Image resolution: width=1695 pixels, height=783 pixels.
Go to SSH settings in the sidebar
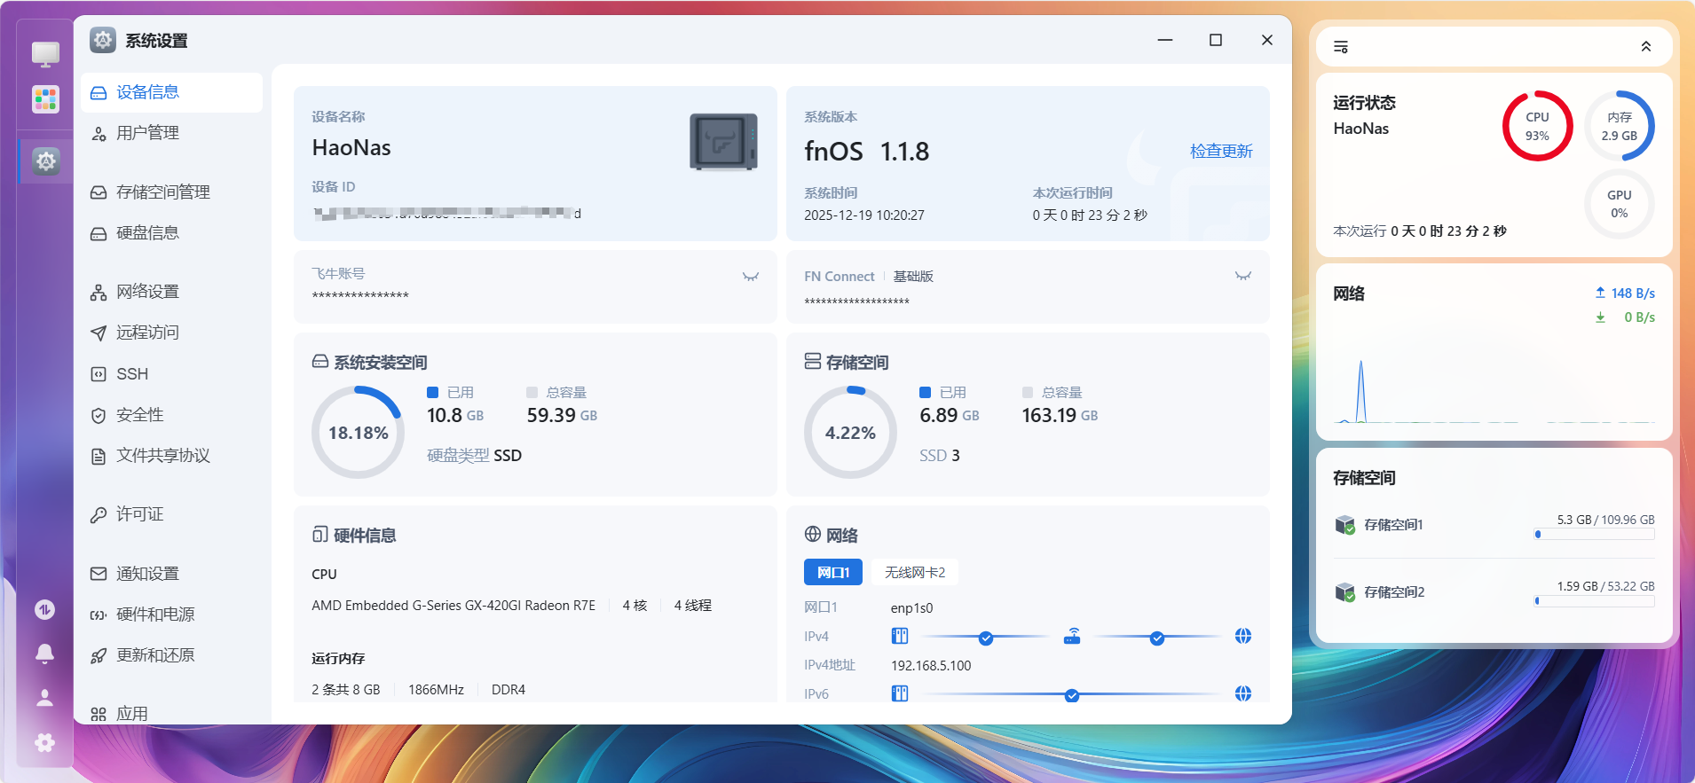(x=132, y=374)
